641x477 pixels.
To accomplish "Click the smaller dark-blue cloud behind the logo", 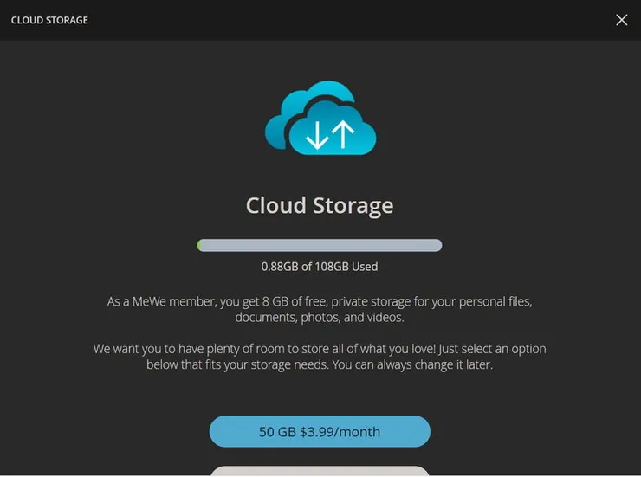I will click(286, 121).
